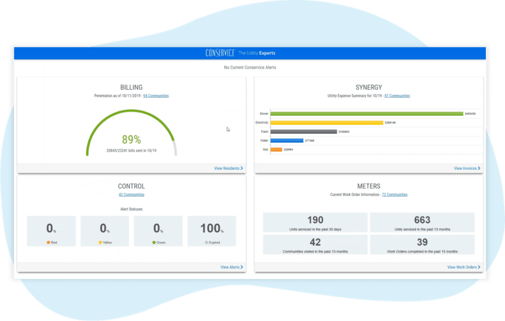Select the blue Water expense bar

coord(287,141)
